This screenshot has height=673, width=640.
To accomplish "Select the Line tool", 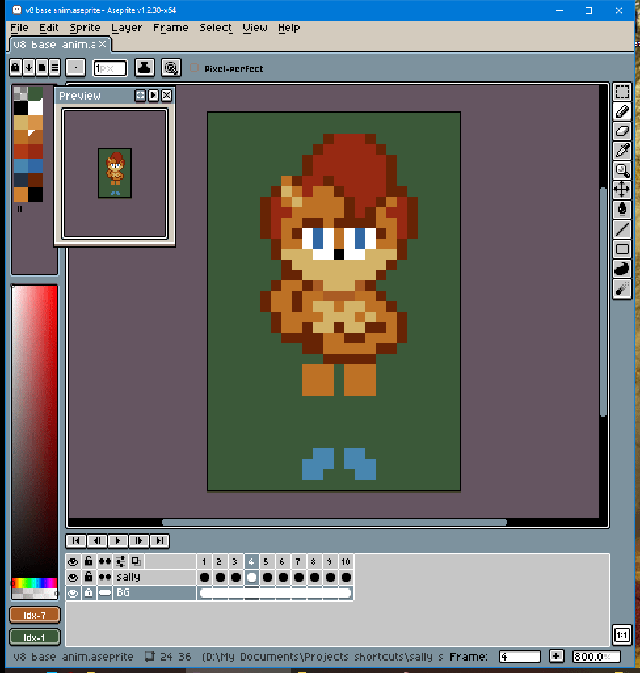I will click(x=622, y=229).
